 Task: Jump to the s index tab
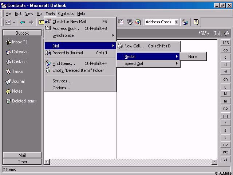coord(225,130)
